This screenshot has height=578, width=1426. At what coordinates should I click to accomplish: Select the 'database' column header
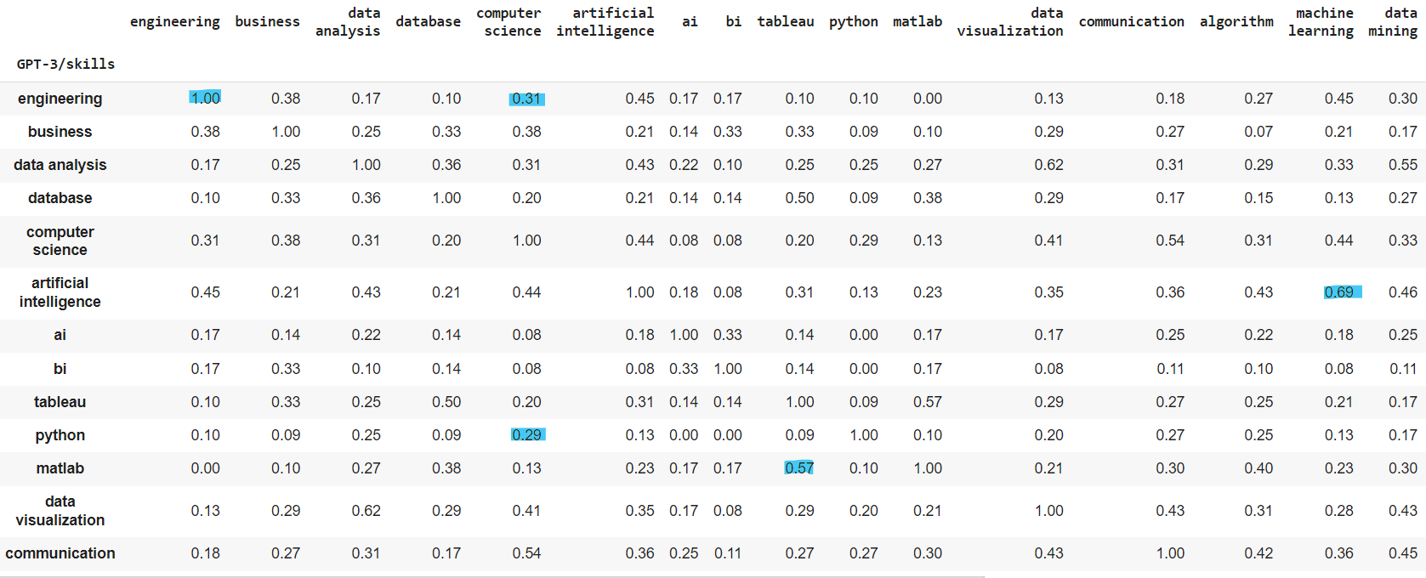point(428,21)
